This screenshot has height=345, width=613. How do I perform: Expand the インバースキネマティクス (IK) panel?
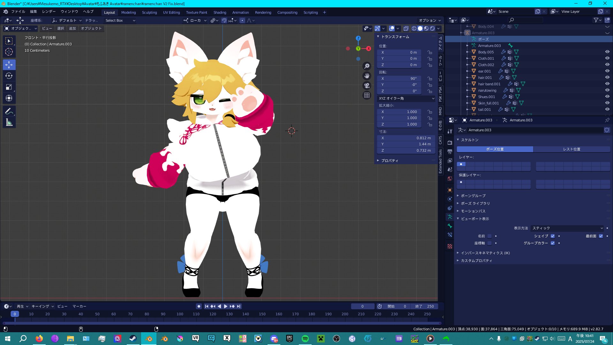485,253
